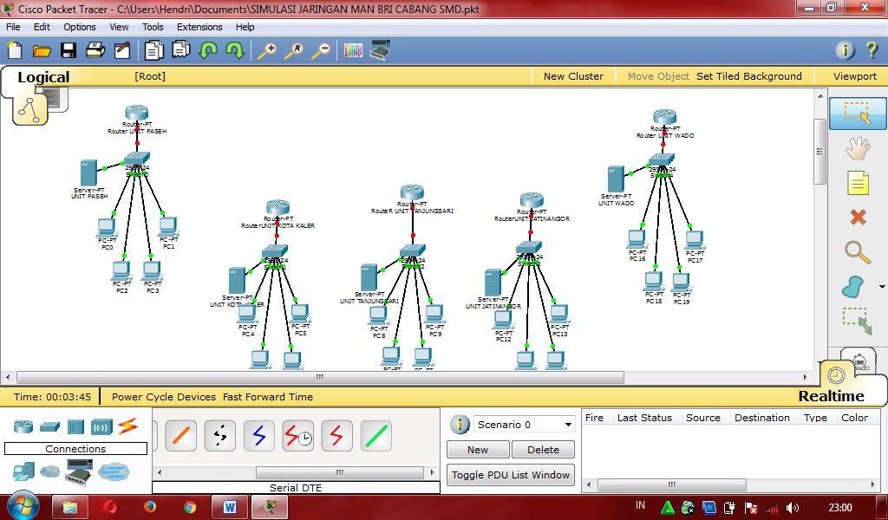Pick the blue Phone cable connection
888x520 pixels.
[258, 436]
